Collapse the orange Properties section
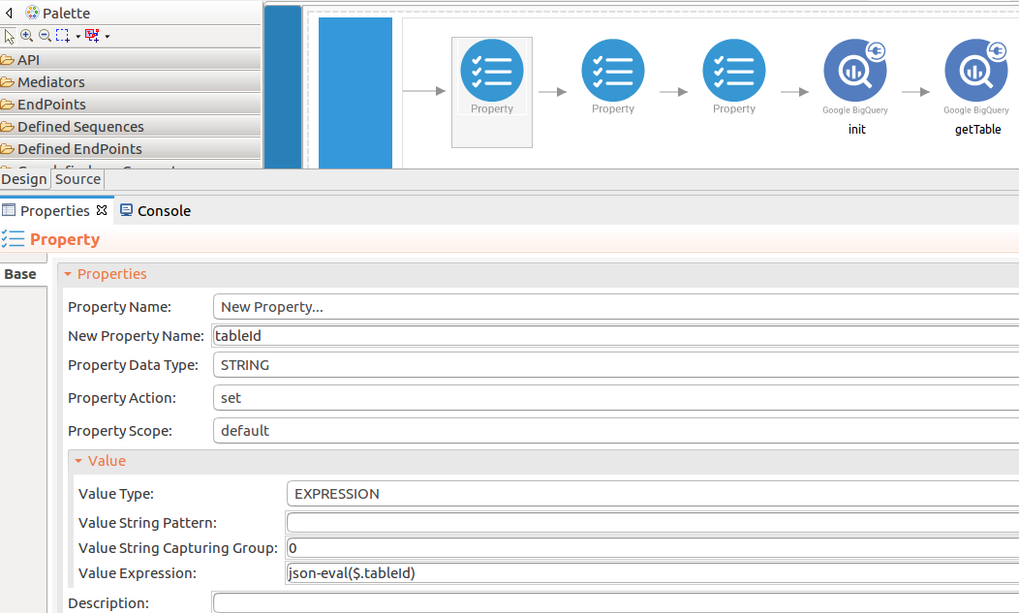1019x613 pixels. (68, 274)
